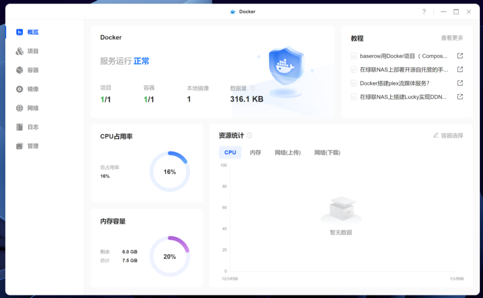Viewport: 483px width, 298px height.
Task: Open 网络 in the sidebar menu
Action: coord(33,108)
